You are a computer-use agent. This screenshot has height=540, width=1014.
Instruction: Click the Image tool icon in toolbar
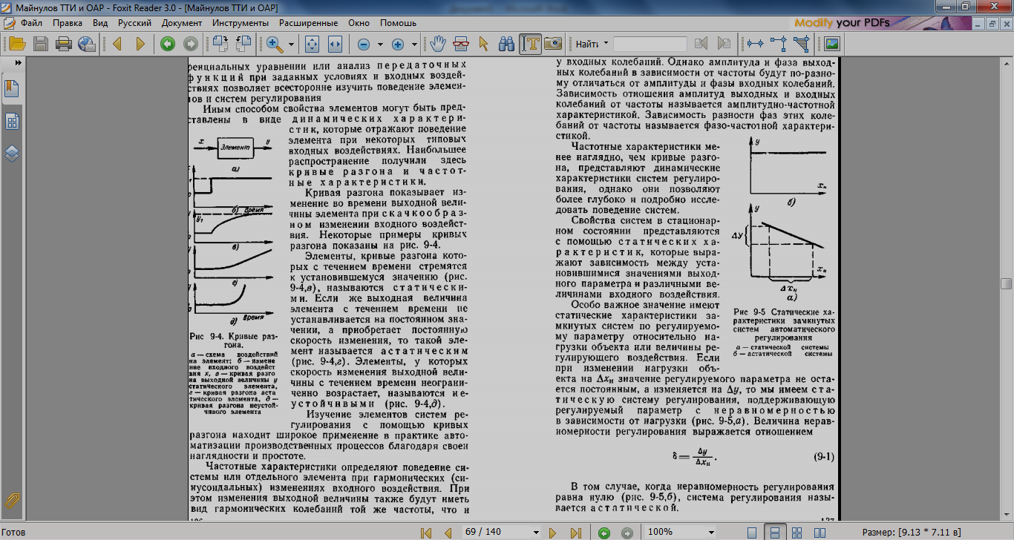tap(831, 44)
